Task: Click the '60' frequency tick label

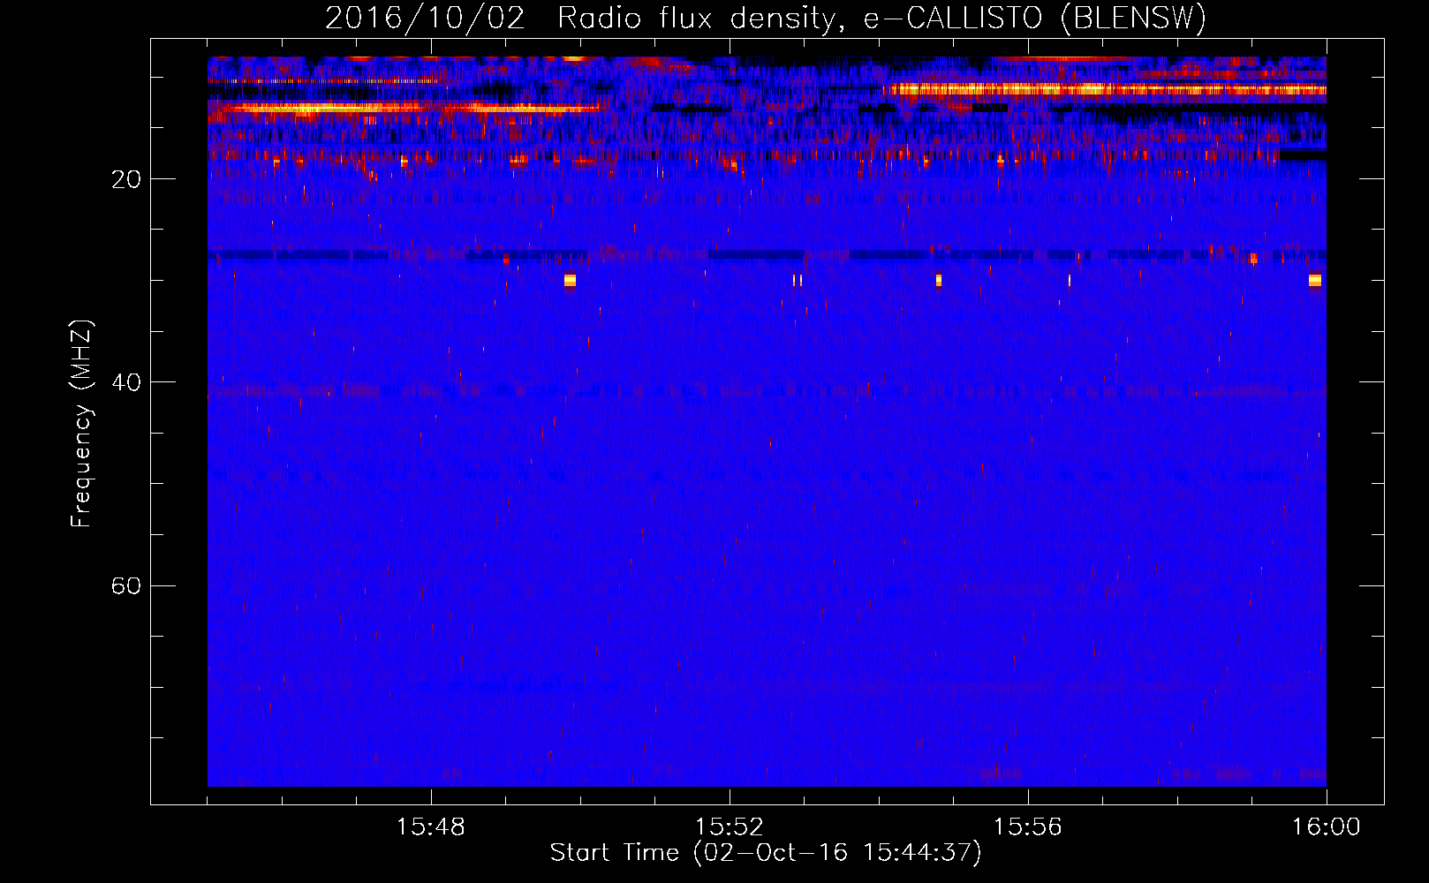Action: pos(126,585)
